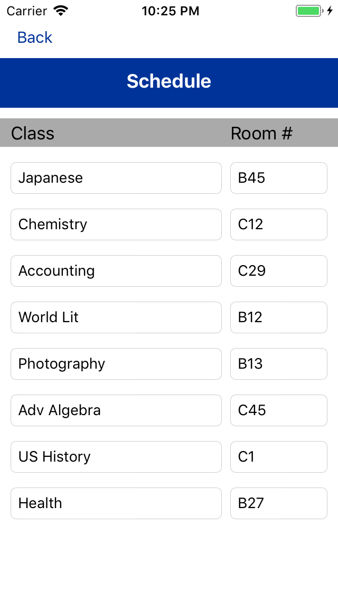Image resolution: width=338 pixels, height=600 pixels.
Task: Select the Chemistry class field
Action: pyautogui.click(x=116, y=224)
